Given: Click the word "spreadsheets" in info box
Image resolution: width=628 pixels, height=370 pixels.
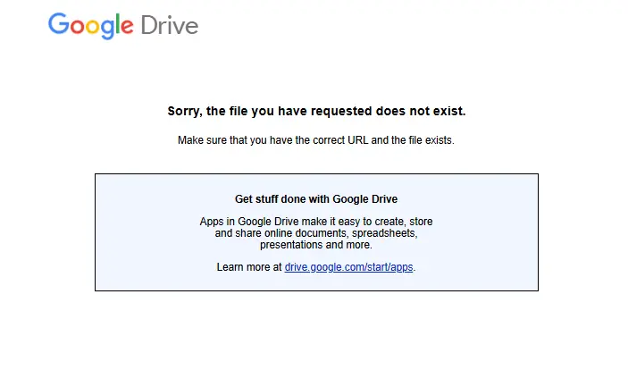Looking at the screenshot, I should pyautogui.click(x=384, y=233).
